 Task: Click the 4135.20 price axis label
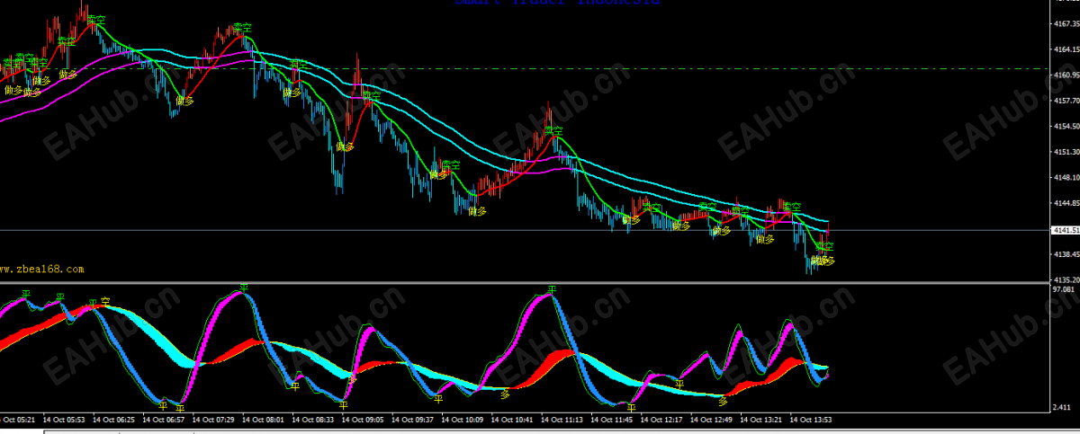tap(1065, 279)
